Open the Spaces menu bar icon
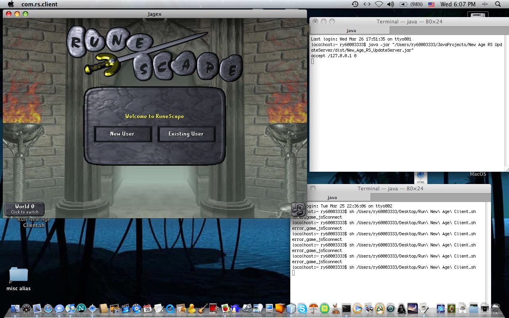509x318 pixels. 485,4
